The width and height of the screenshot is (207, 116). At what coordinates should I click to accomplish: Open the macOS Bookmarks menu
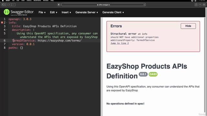37,1
